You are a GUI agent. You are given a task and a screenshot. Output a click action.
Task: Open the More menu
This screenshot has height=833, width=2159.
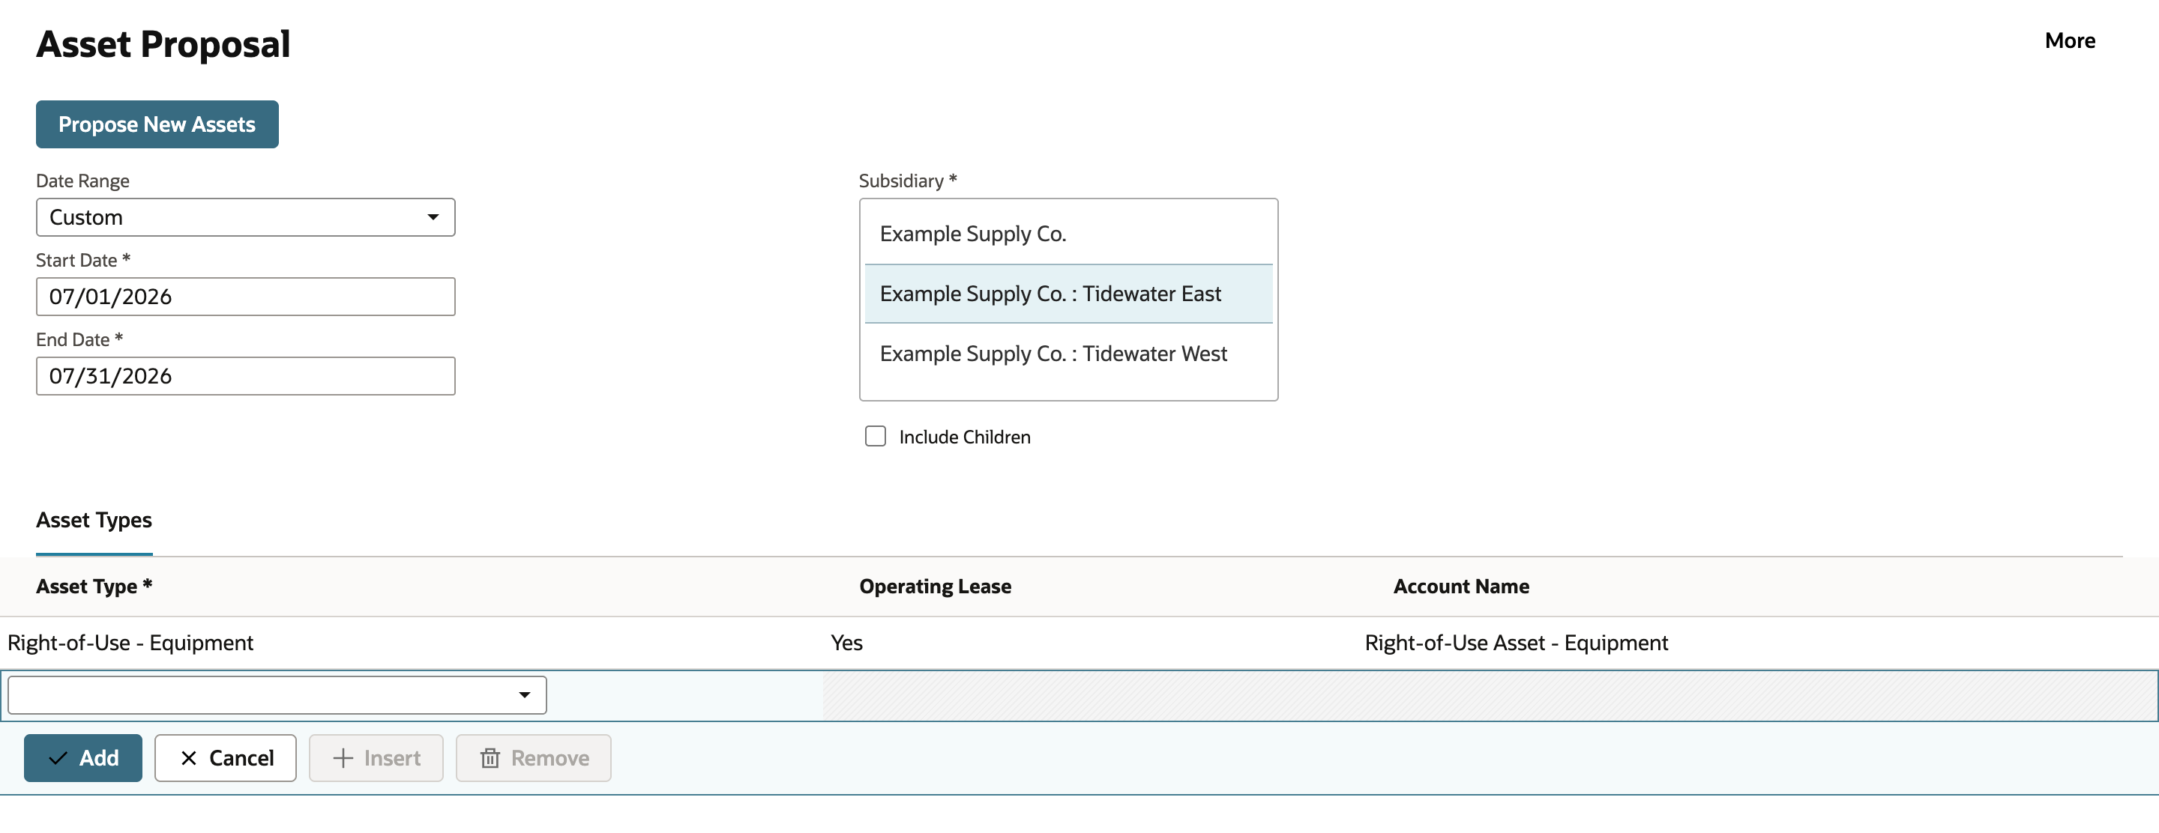click(2069, 40)
